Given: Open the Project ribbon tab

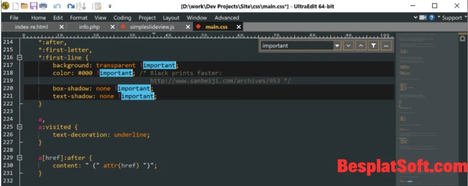Looking at the screenshot, I should pyautogui.click(x=147, y=18).
